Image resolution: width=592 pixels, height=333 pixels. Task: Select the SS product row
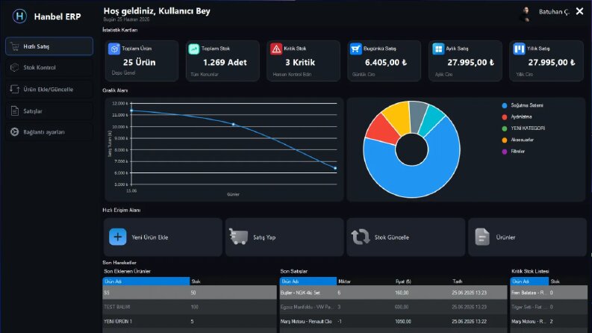(x=190, y=293)
